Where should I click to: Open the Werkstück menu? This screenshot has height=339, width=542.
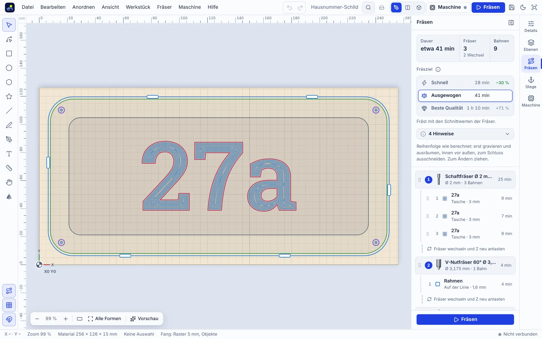[138, 7]
